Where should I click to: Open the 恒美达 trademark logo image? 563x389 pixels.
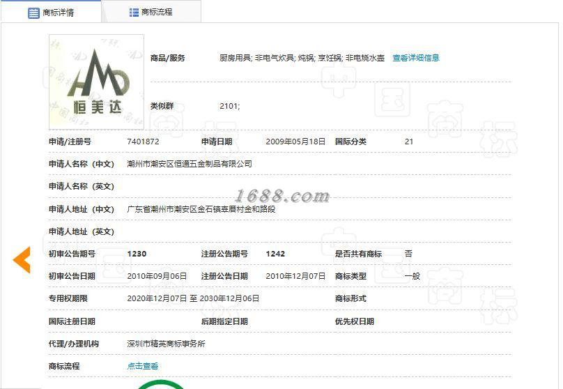tap(97, 82)
